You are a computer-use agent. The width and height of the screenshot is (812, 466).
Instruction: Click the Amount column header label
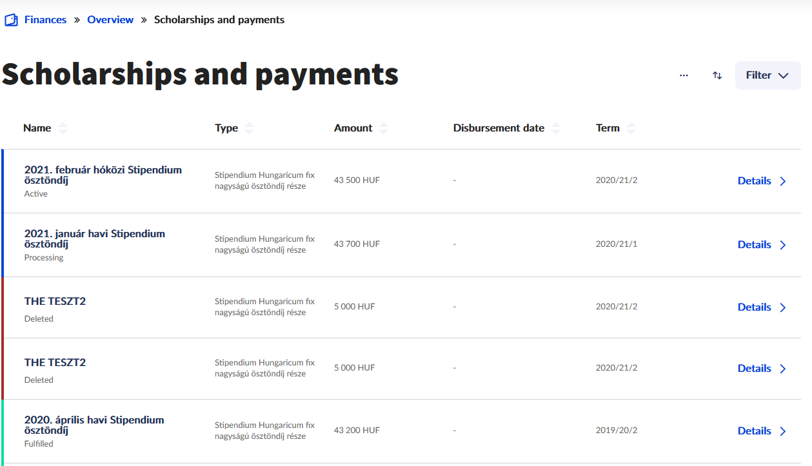pyautogui.click(x=353, y=128)
